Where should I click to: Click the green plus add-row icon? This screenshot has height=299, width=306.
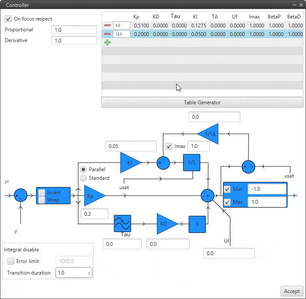[x=107, y=42]
